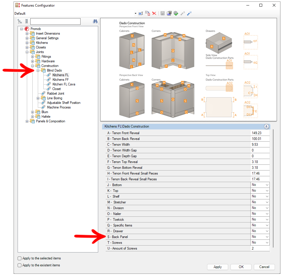Collapse the Kitchens FL\Dado Construction section

[x=266, y=127]
